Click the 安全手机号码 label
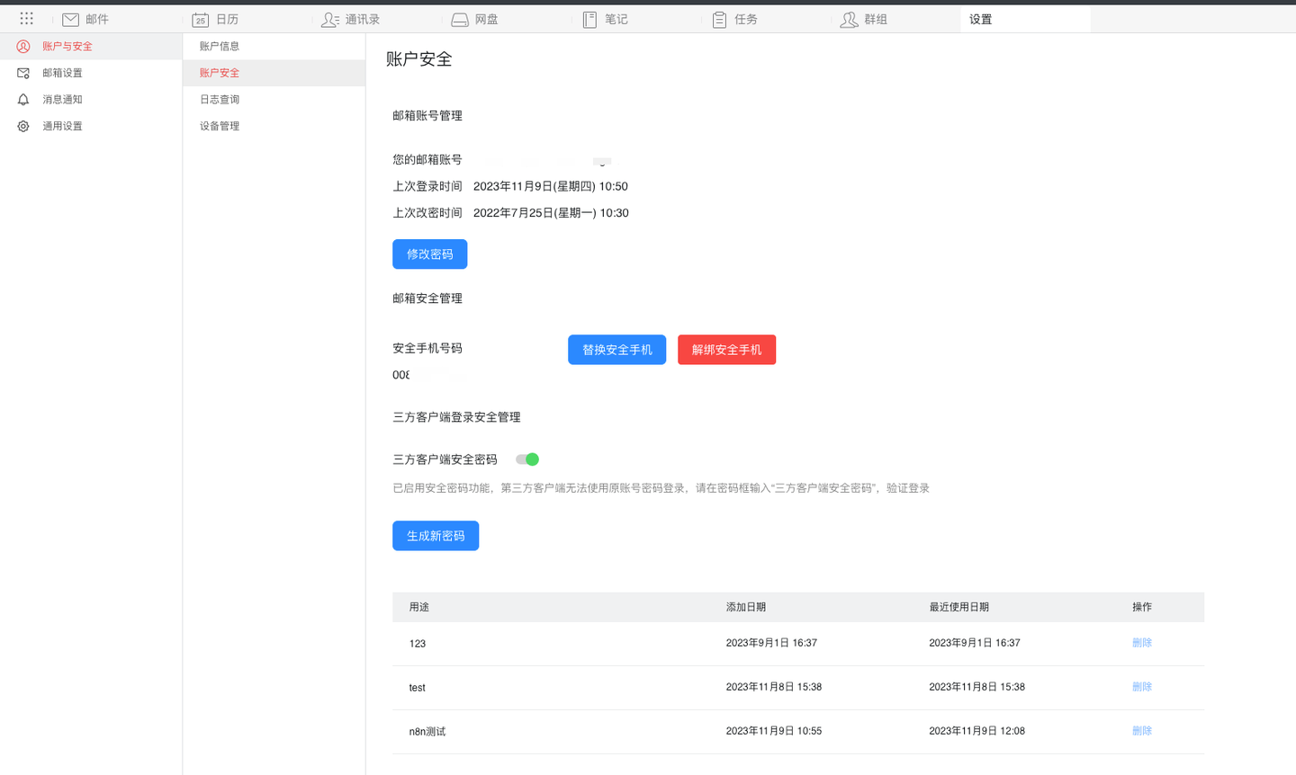This screenshot has height=775, width=1296. (427, 349)
